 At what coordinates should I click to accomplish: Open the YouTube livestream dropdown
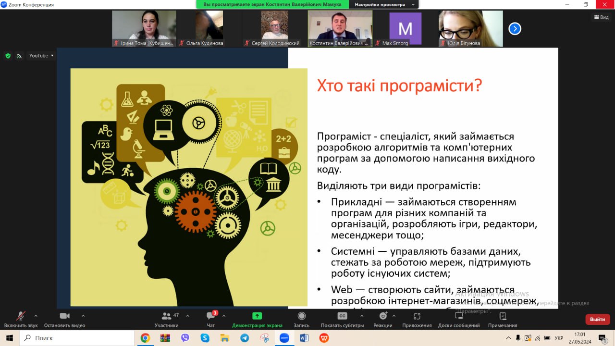pos(41,56)
